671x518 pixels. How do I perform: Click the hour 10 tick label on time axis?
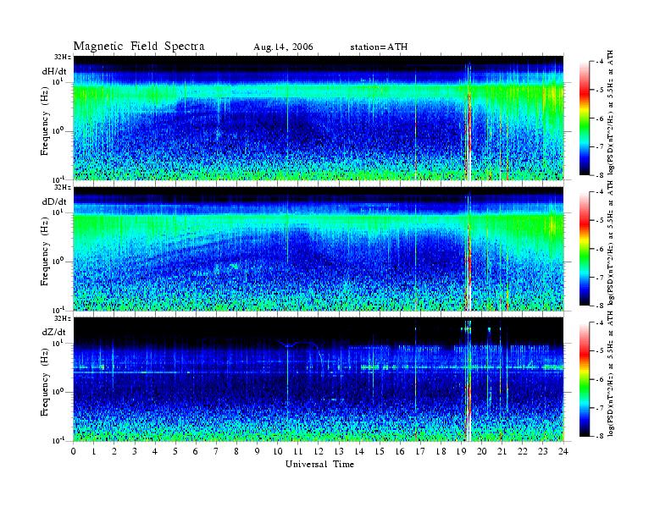pyautogui.click(x=277, y=451)
